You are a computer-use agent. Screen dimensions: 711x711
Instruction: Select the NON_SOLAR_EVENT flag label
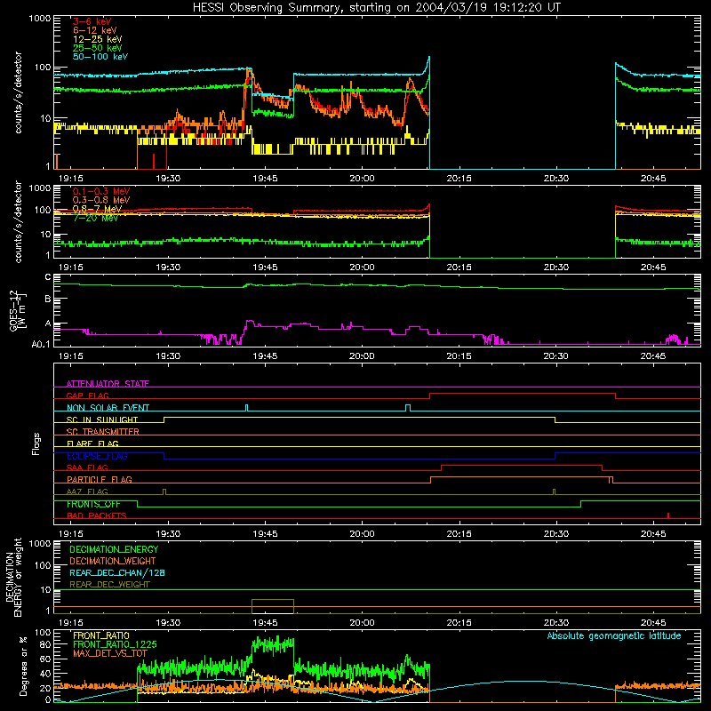pos(108,408)
